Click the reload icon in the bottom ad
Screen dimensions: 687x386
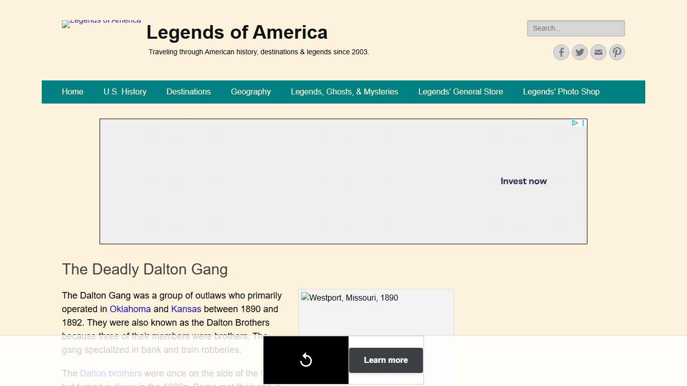(x=306, y=360)
